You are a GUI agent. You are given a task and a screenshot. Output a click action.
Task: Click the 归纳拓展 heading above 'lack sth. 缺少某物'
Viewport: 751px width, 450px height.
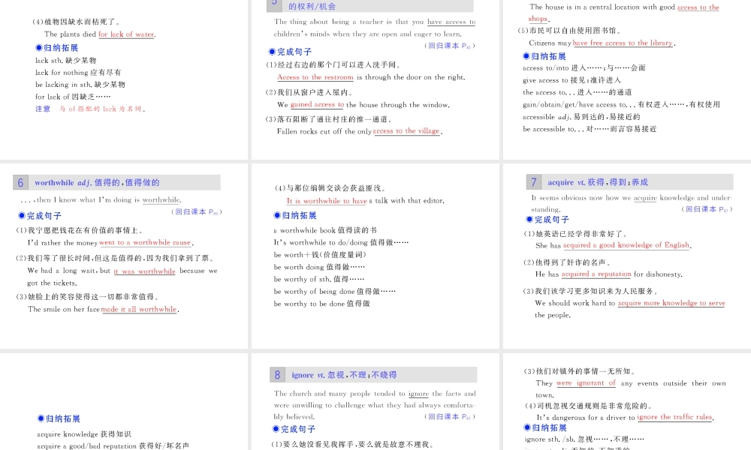(x=57, y=48)
